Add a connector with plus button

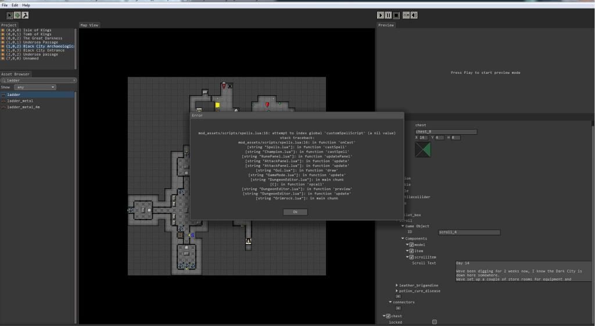[x=398, y=308]
